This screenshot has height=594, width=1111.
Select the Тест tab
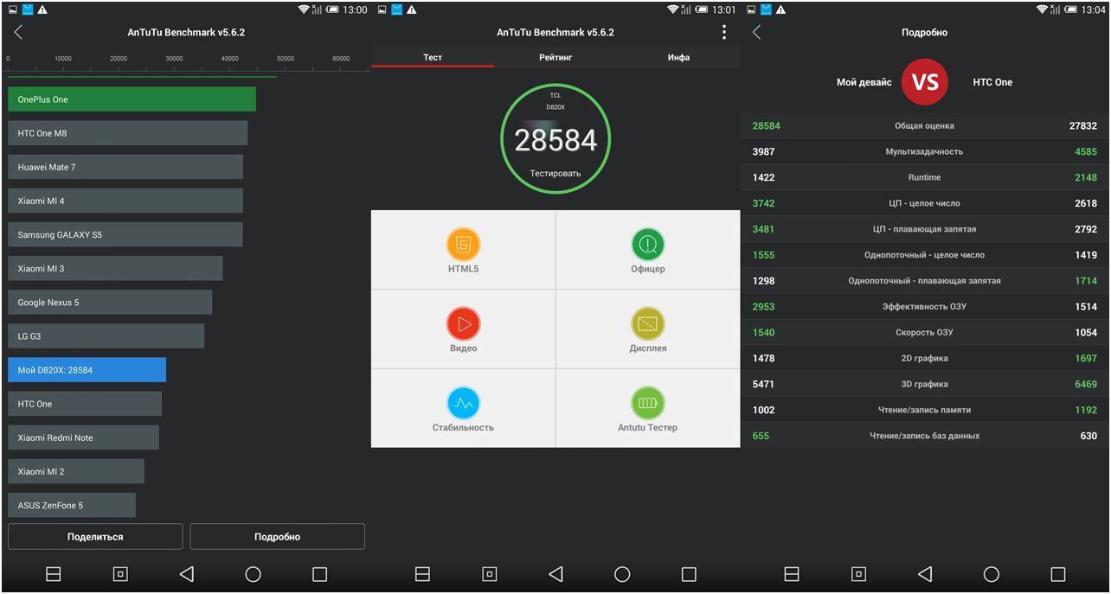[x=433, y=57]
